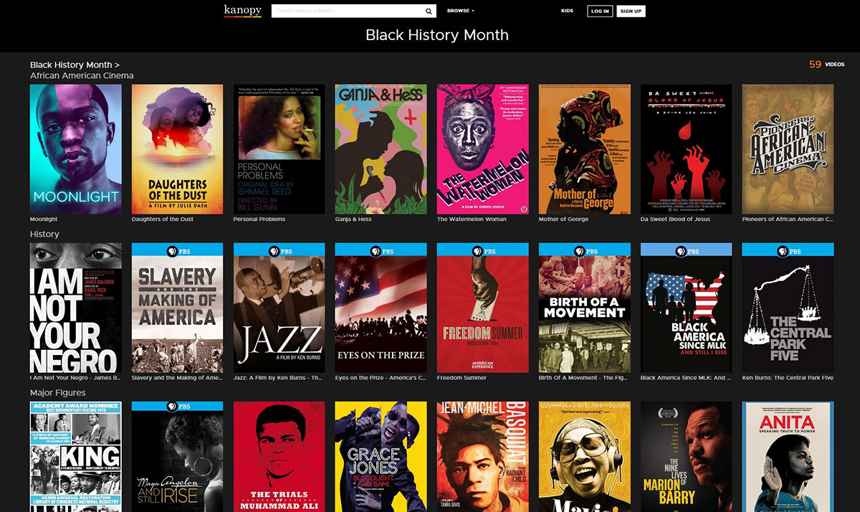The width and height of the screenshot is (860, 512).
Task: Open the Personal Problems poster
Action: click(279, 149)
